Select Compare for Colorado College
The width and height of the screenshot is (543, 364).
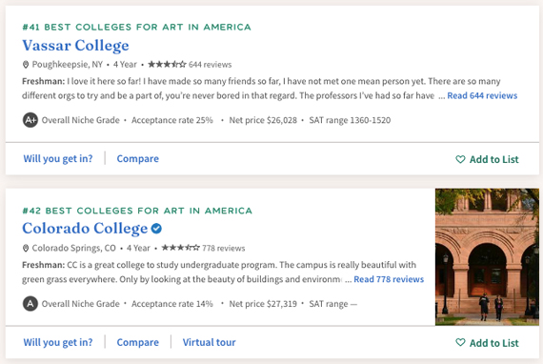point(138,342)
